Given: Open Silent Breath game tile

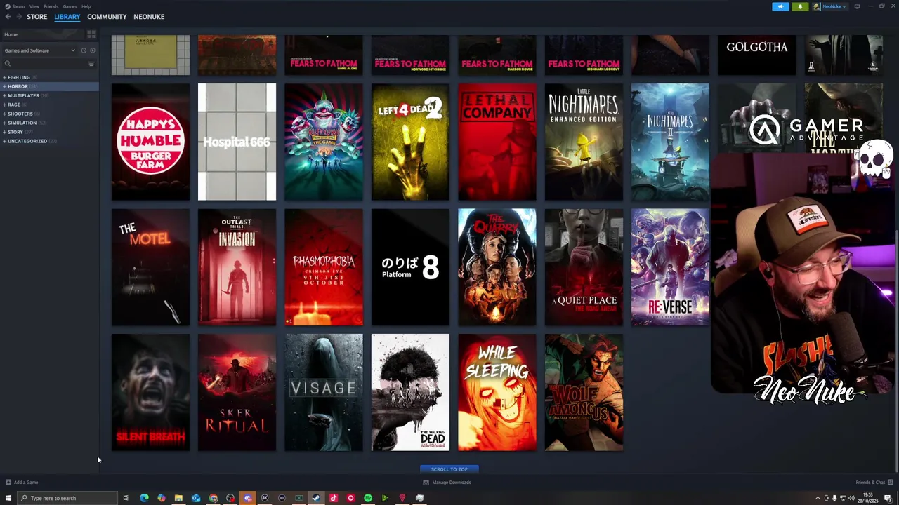Looking at the screenshot, I should point(150,392).
